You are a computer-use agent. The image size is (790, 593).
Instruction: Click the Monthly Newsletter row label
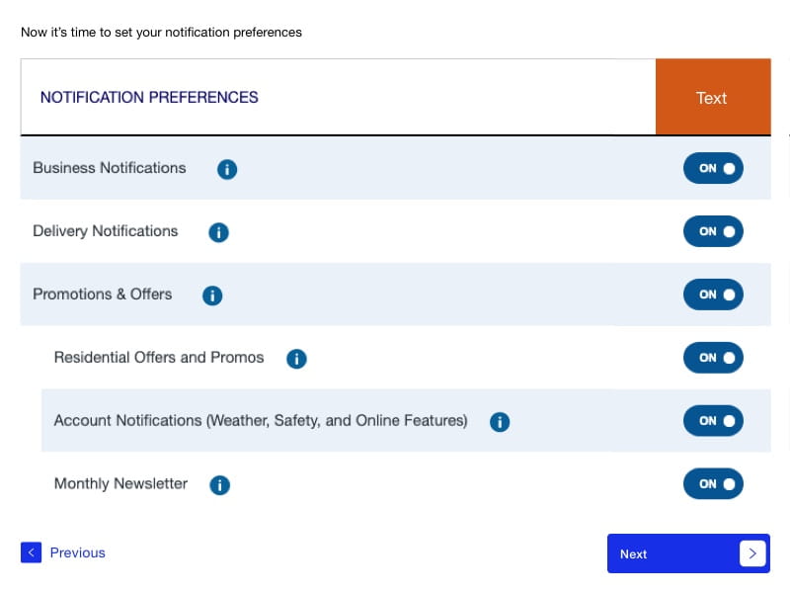point(120,483)
